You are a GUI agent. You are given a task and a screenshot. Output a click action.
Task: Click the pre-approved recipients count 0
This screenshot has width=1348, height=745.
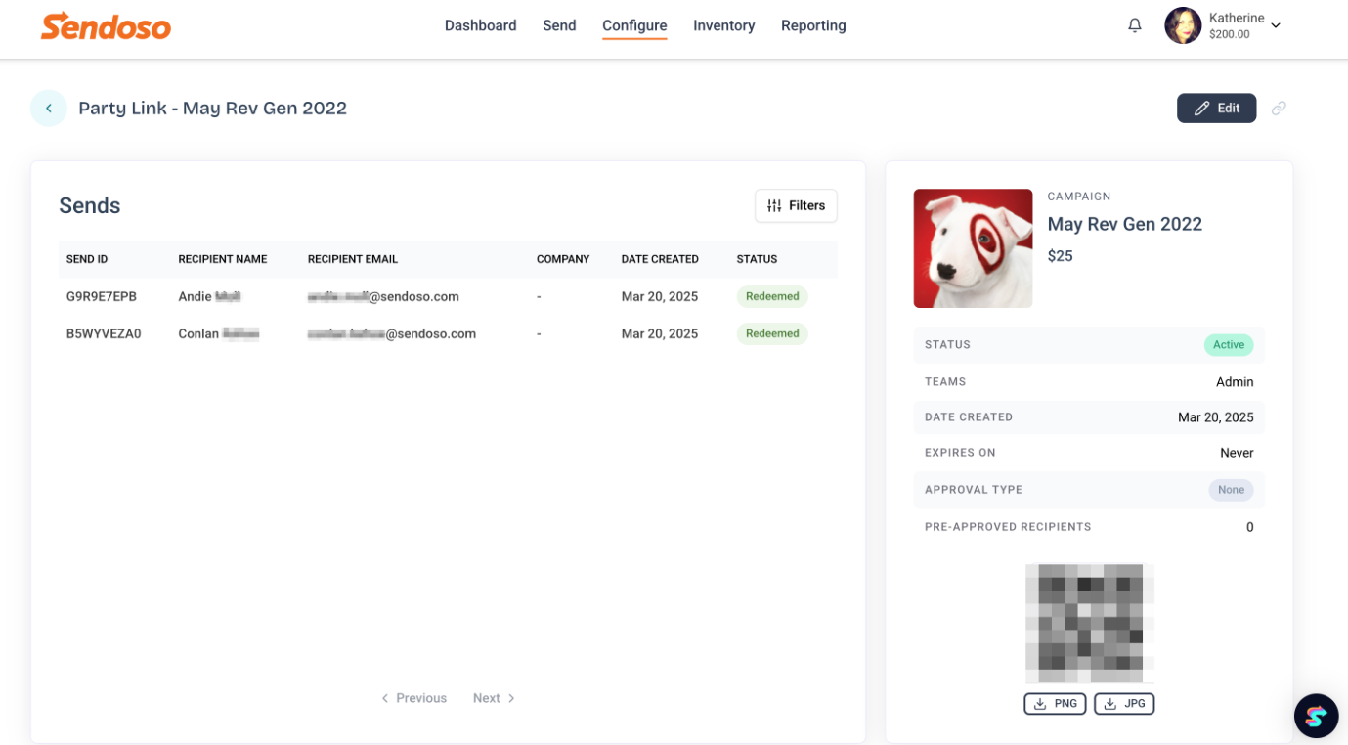point(1250,527)
